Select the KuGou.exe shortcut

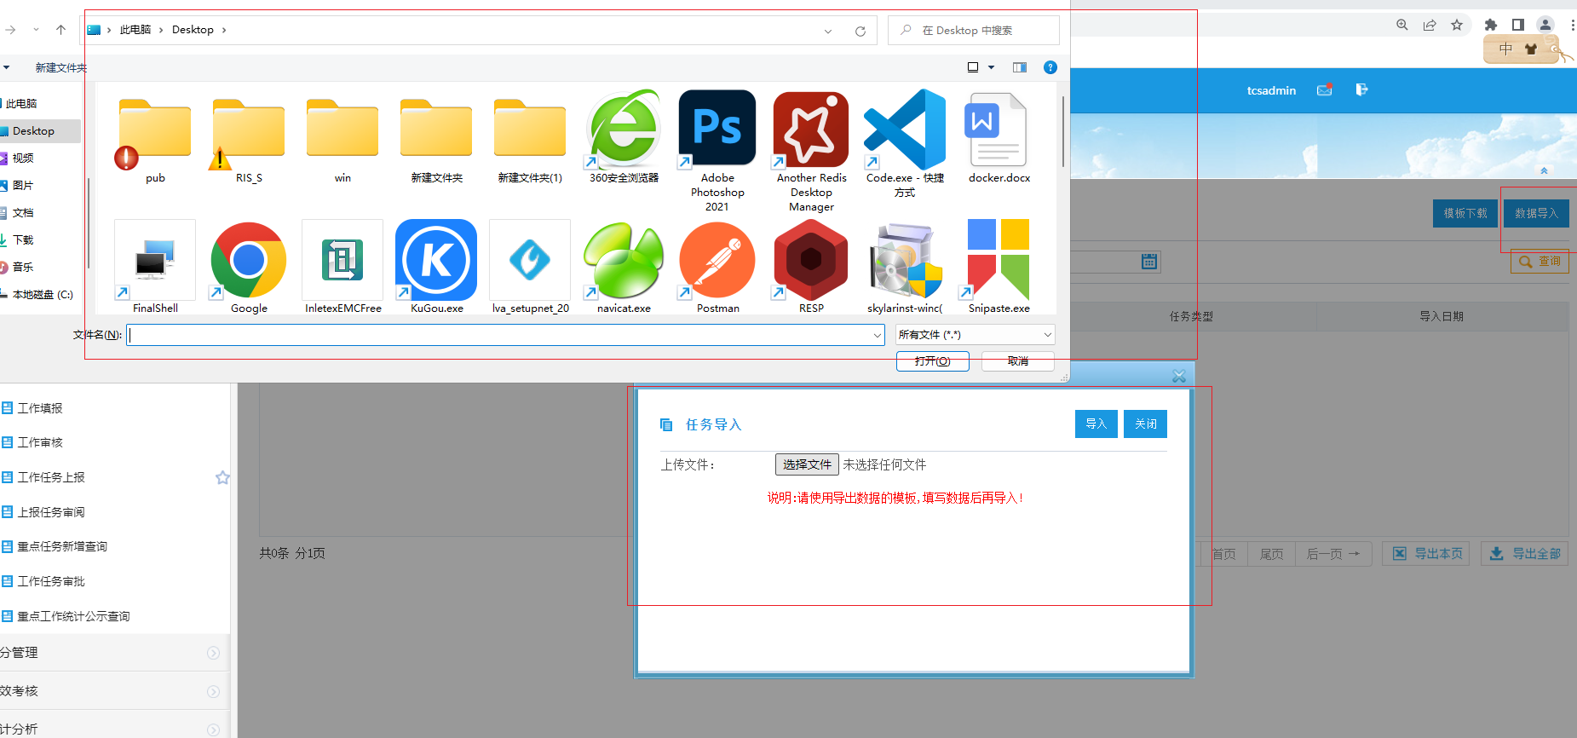tap(436, 267)
